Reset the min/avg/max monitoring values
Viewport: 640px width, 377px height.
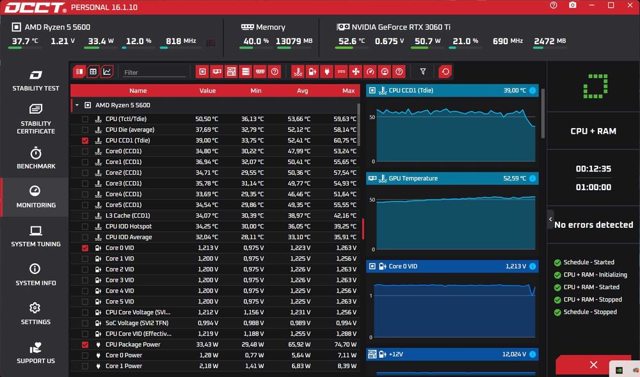coord(445,72)
